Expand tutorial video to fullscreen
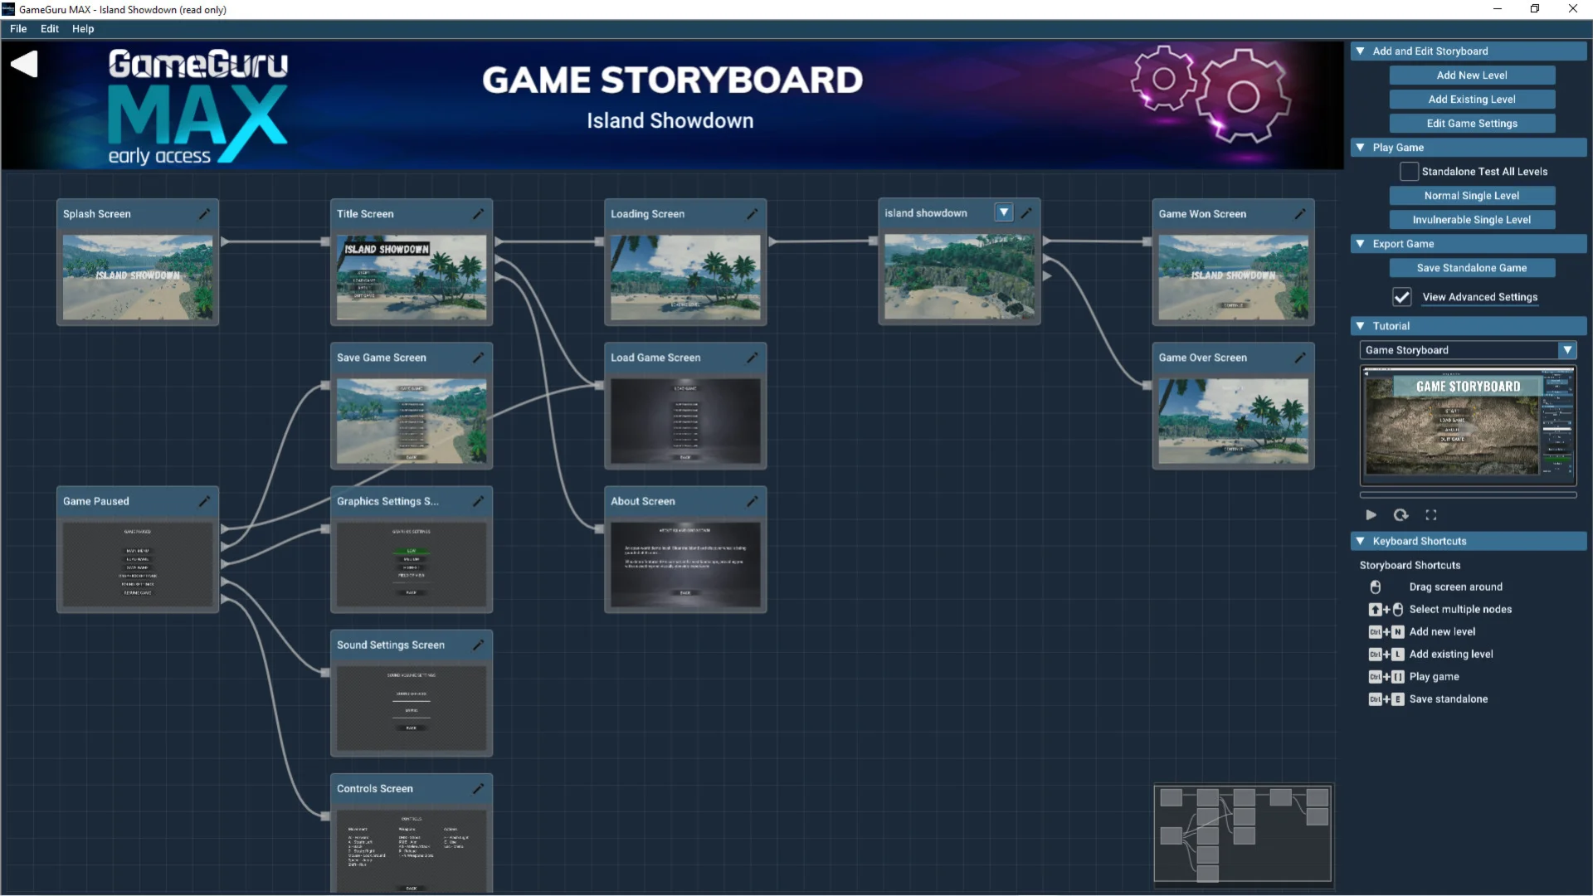1593x896 pixels. coord(1431,515)
